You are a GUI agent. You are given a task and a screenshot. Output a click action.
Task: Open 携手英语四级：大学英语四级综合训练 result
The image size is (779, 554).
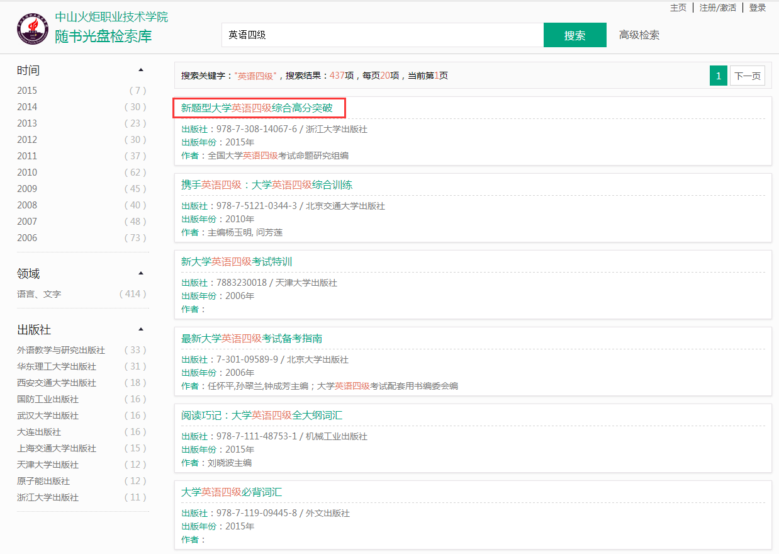coord(267,185)
